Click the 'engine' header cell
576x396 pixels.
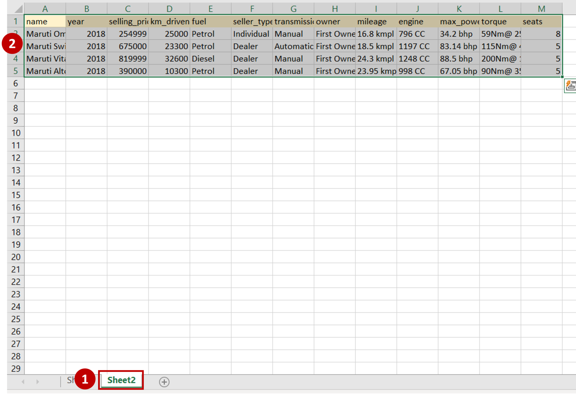point(417,21)
